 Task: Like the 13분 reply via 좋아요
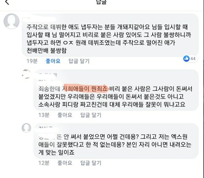[65, 115]
